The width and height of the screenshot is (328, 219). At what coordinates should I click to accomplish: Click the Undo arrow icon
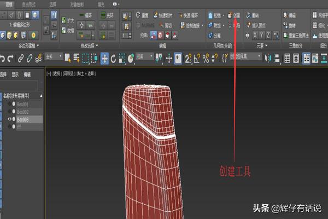pos(2,59)
